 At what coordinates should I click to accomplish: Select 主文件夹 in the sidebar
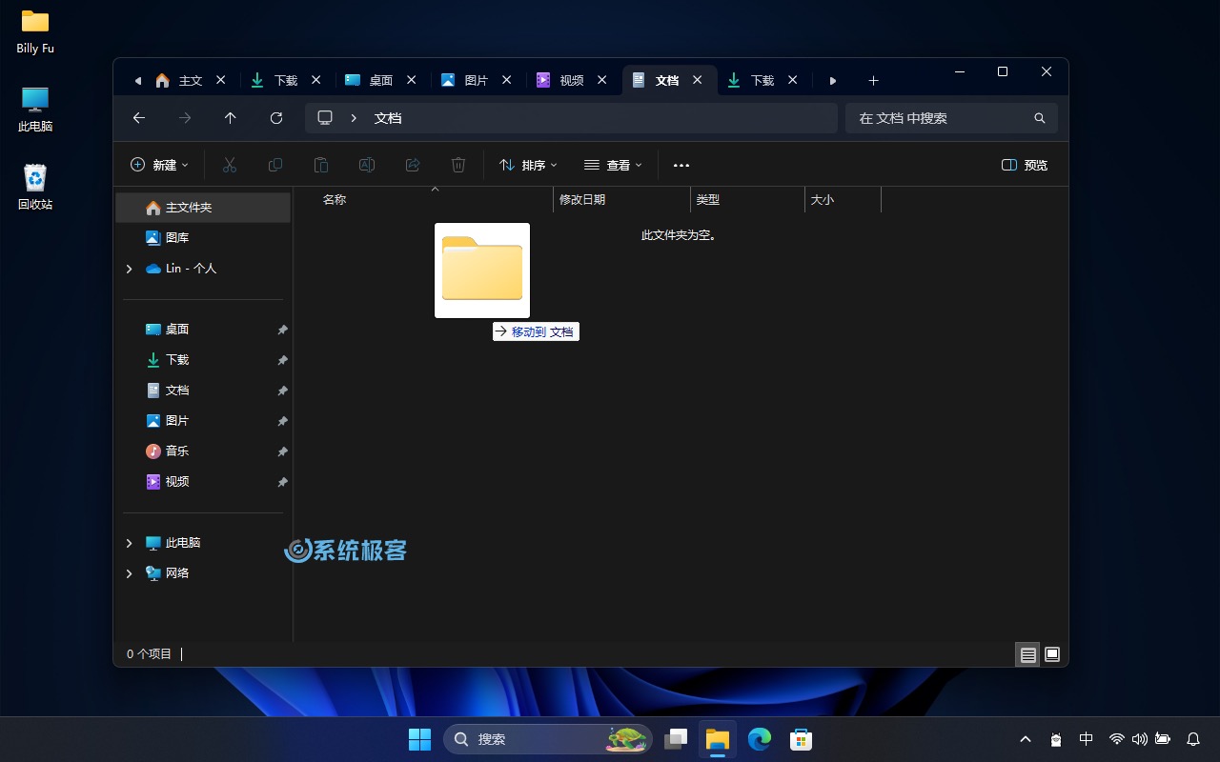[x=203, y=208]
